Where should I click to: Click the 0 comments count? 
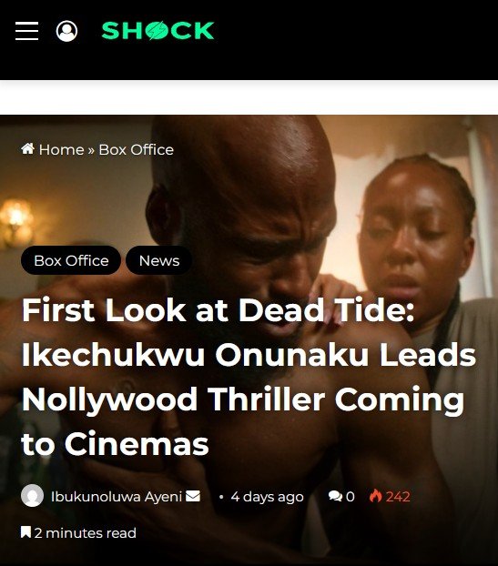[x=351, y=497]
